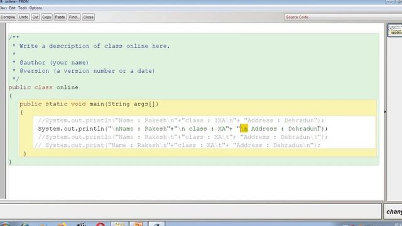Open the Class menu
Image resolution: width=402 pixels, height=226 pixels.
3,8
